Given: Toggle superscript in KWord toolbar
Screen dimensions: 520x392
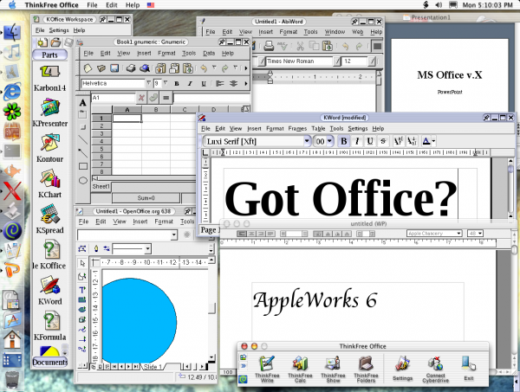Looking at the screenshot, I should point(398,141).
